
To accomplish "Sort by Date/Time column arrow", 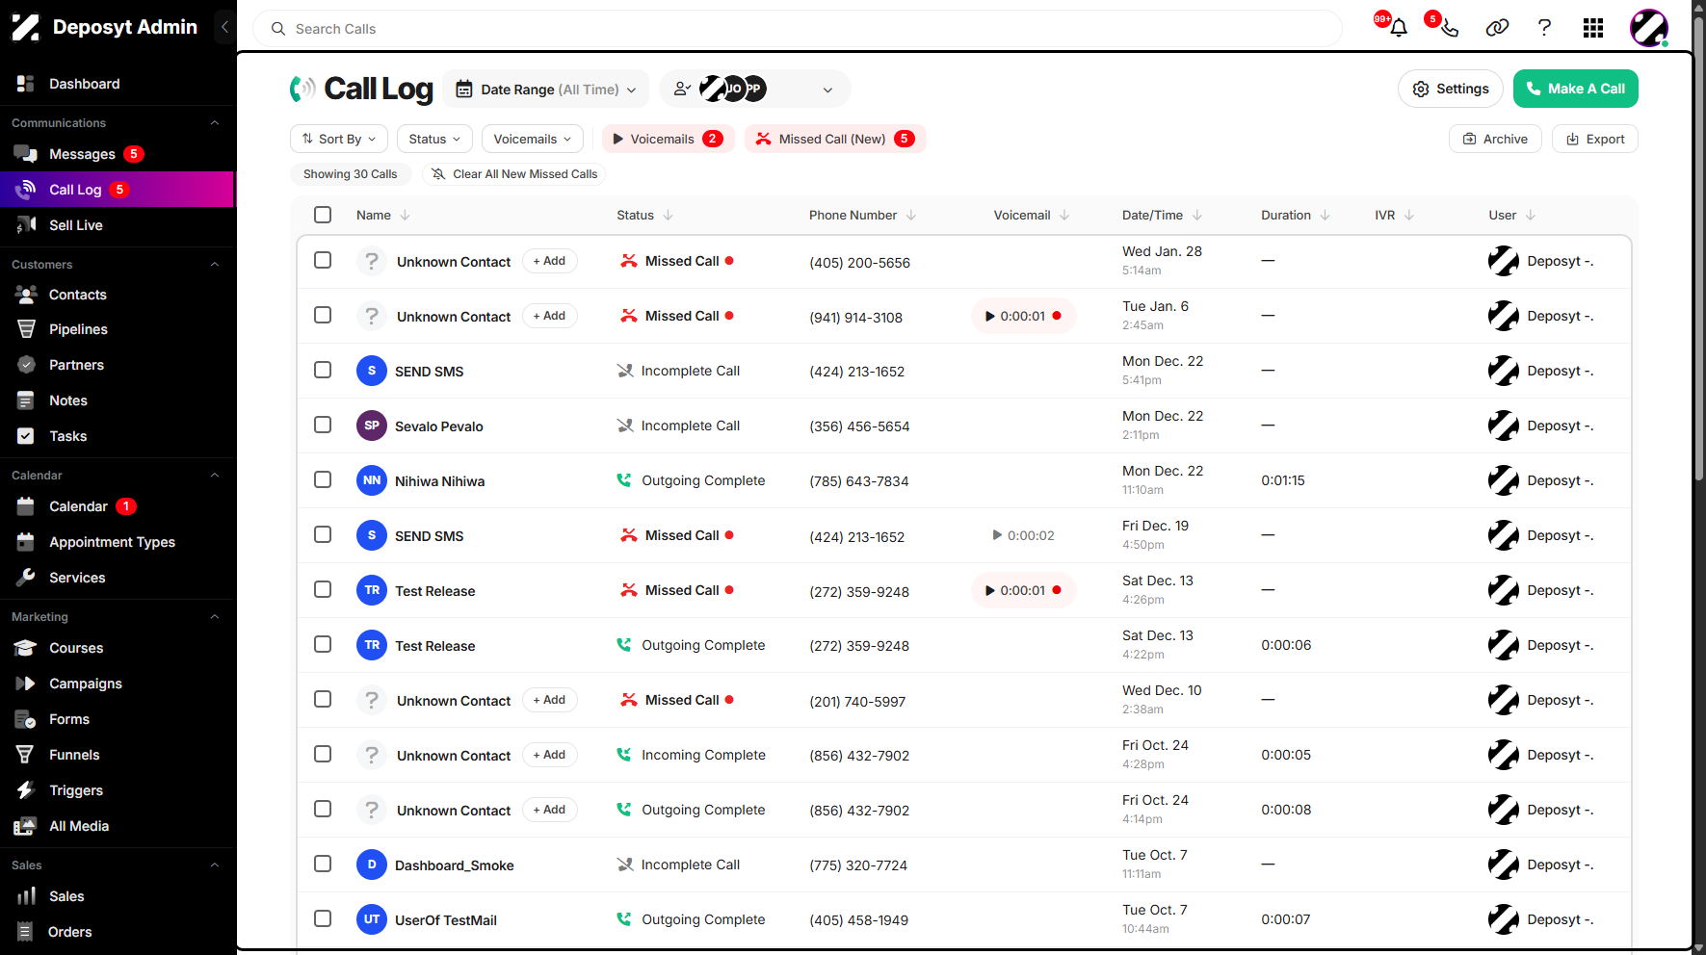I will (x=1196, y=215).
